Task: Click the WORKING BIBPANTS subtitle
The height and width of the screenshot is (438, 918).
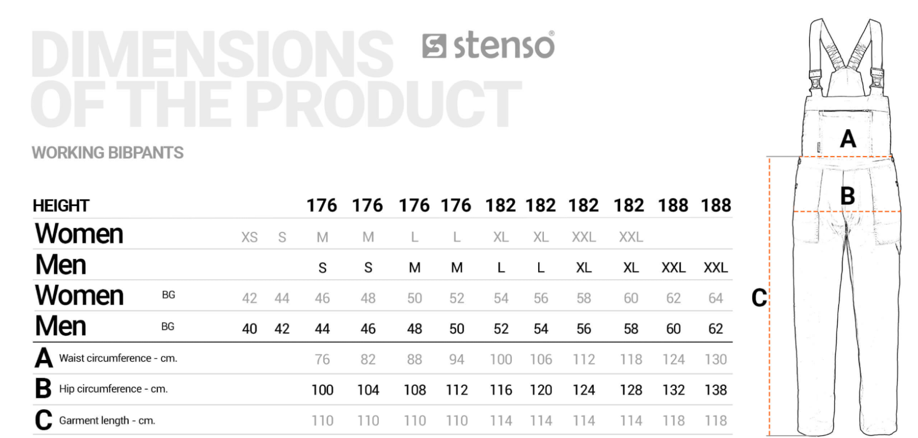Action: (108, 153)
